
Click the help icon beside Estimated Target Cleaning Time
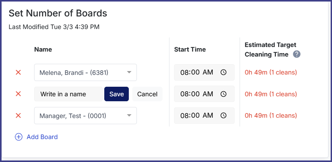(x=297, y=54)
